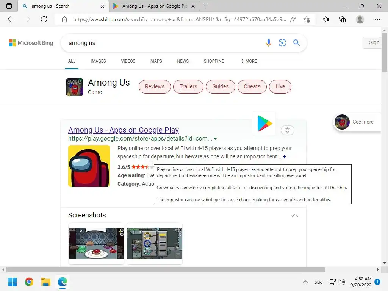This screenshot has height=291, width=388.
Task: Click the Edge icon in the taskbar
Action: point(63,282)
